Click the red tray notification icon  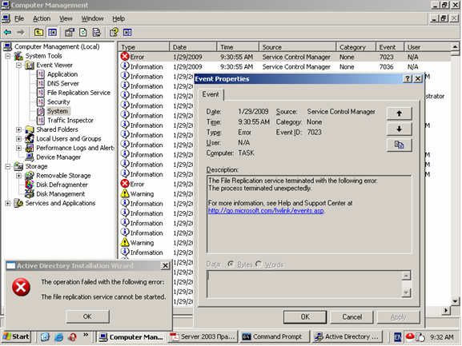[x=410, y=336]
